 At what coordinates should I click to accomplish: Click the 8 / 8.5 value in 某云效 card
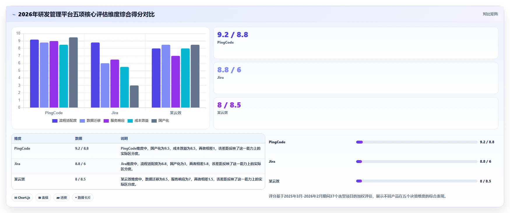point(229,105)
